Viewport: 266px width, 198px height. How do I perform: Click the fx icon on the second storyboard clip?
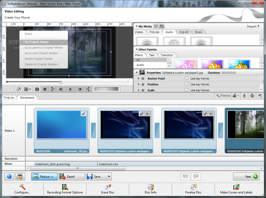coord(147,114)
